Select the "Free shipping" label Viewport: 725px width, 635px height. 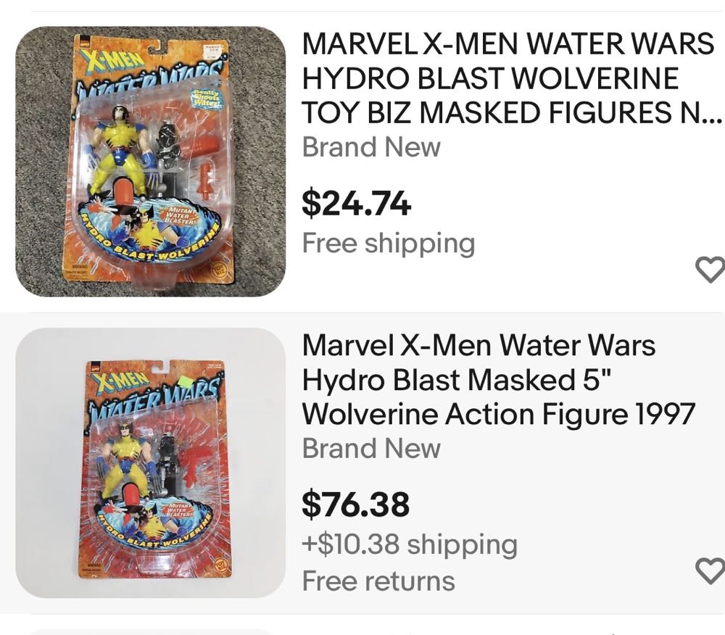[x=388, y=243]
